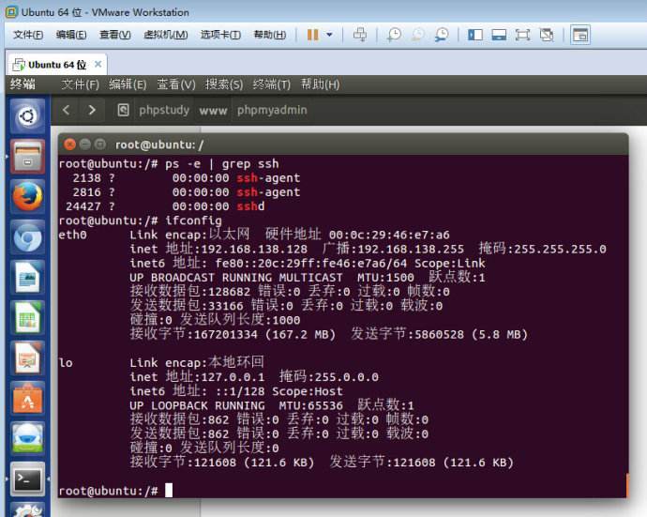
Task: Maximize the root@ubuntu terminal window
Action: tap(99, 144)
